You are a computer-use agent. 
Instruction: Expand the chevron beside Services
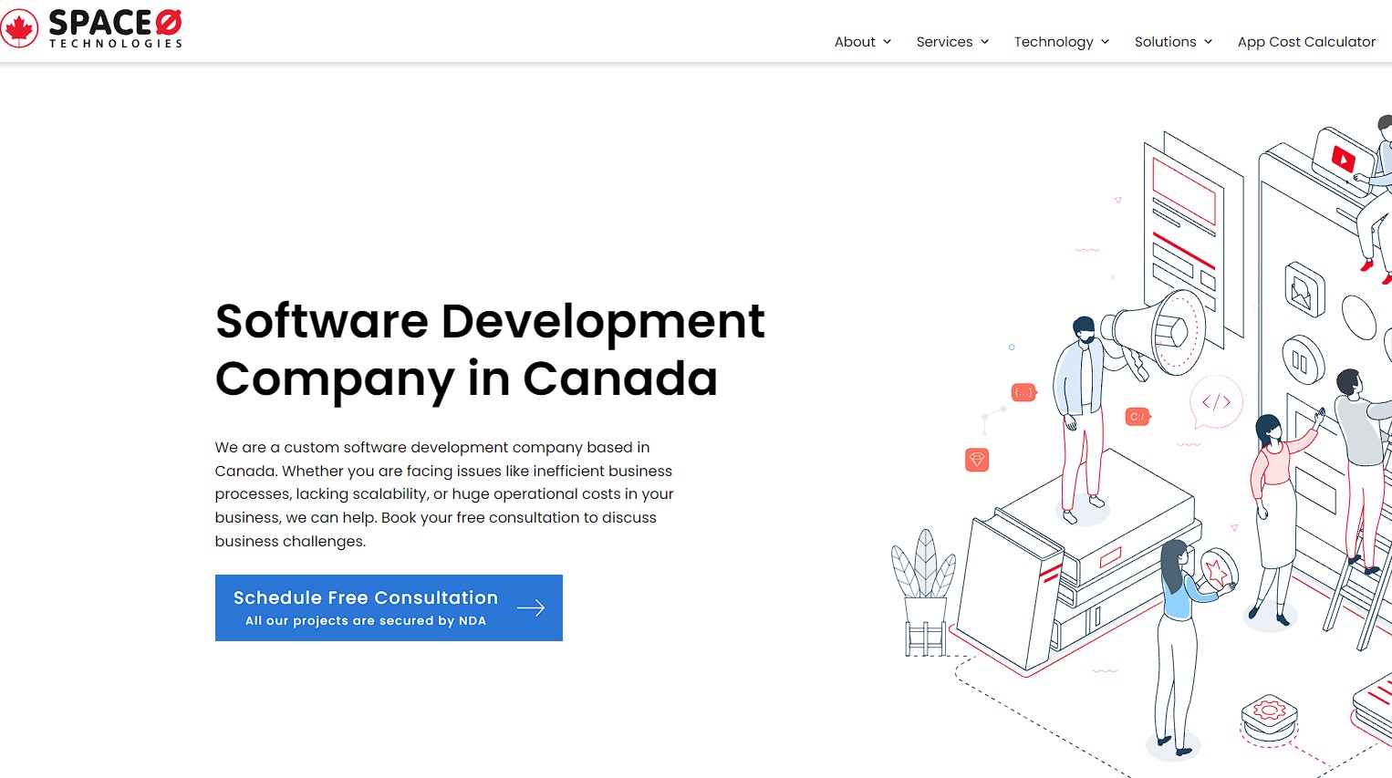(x=984, y=42)
